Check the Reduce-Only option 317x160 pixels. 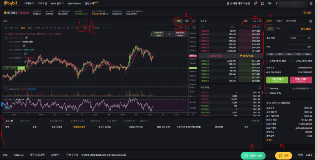(x=267, y=93)
